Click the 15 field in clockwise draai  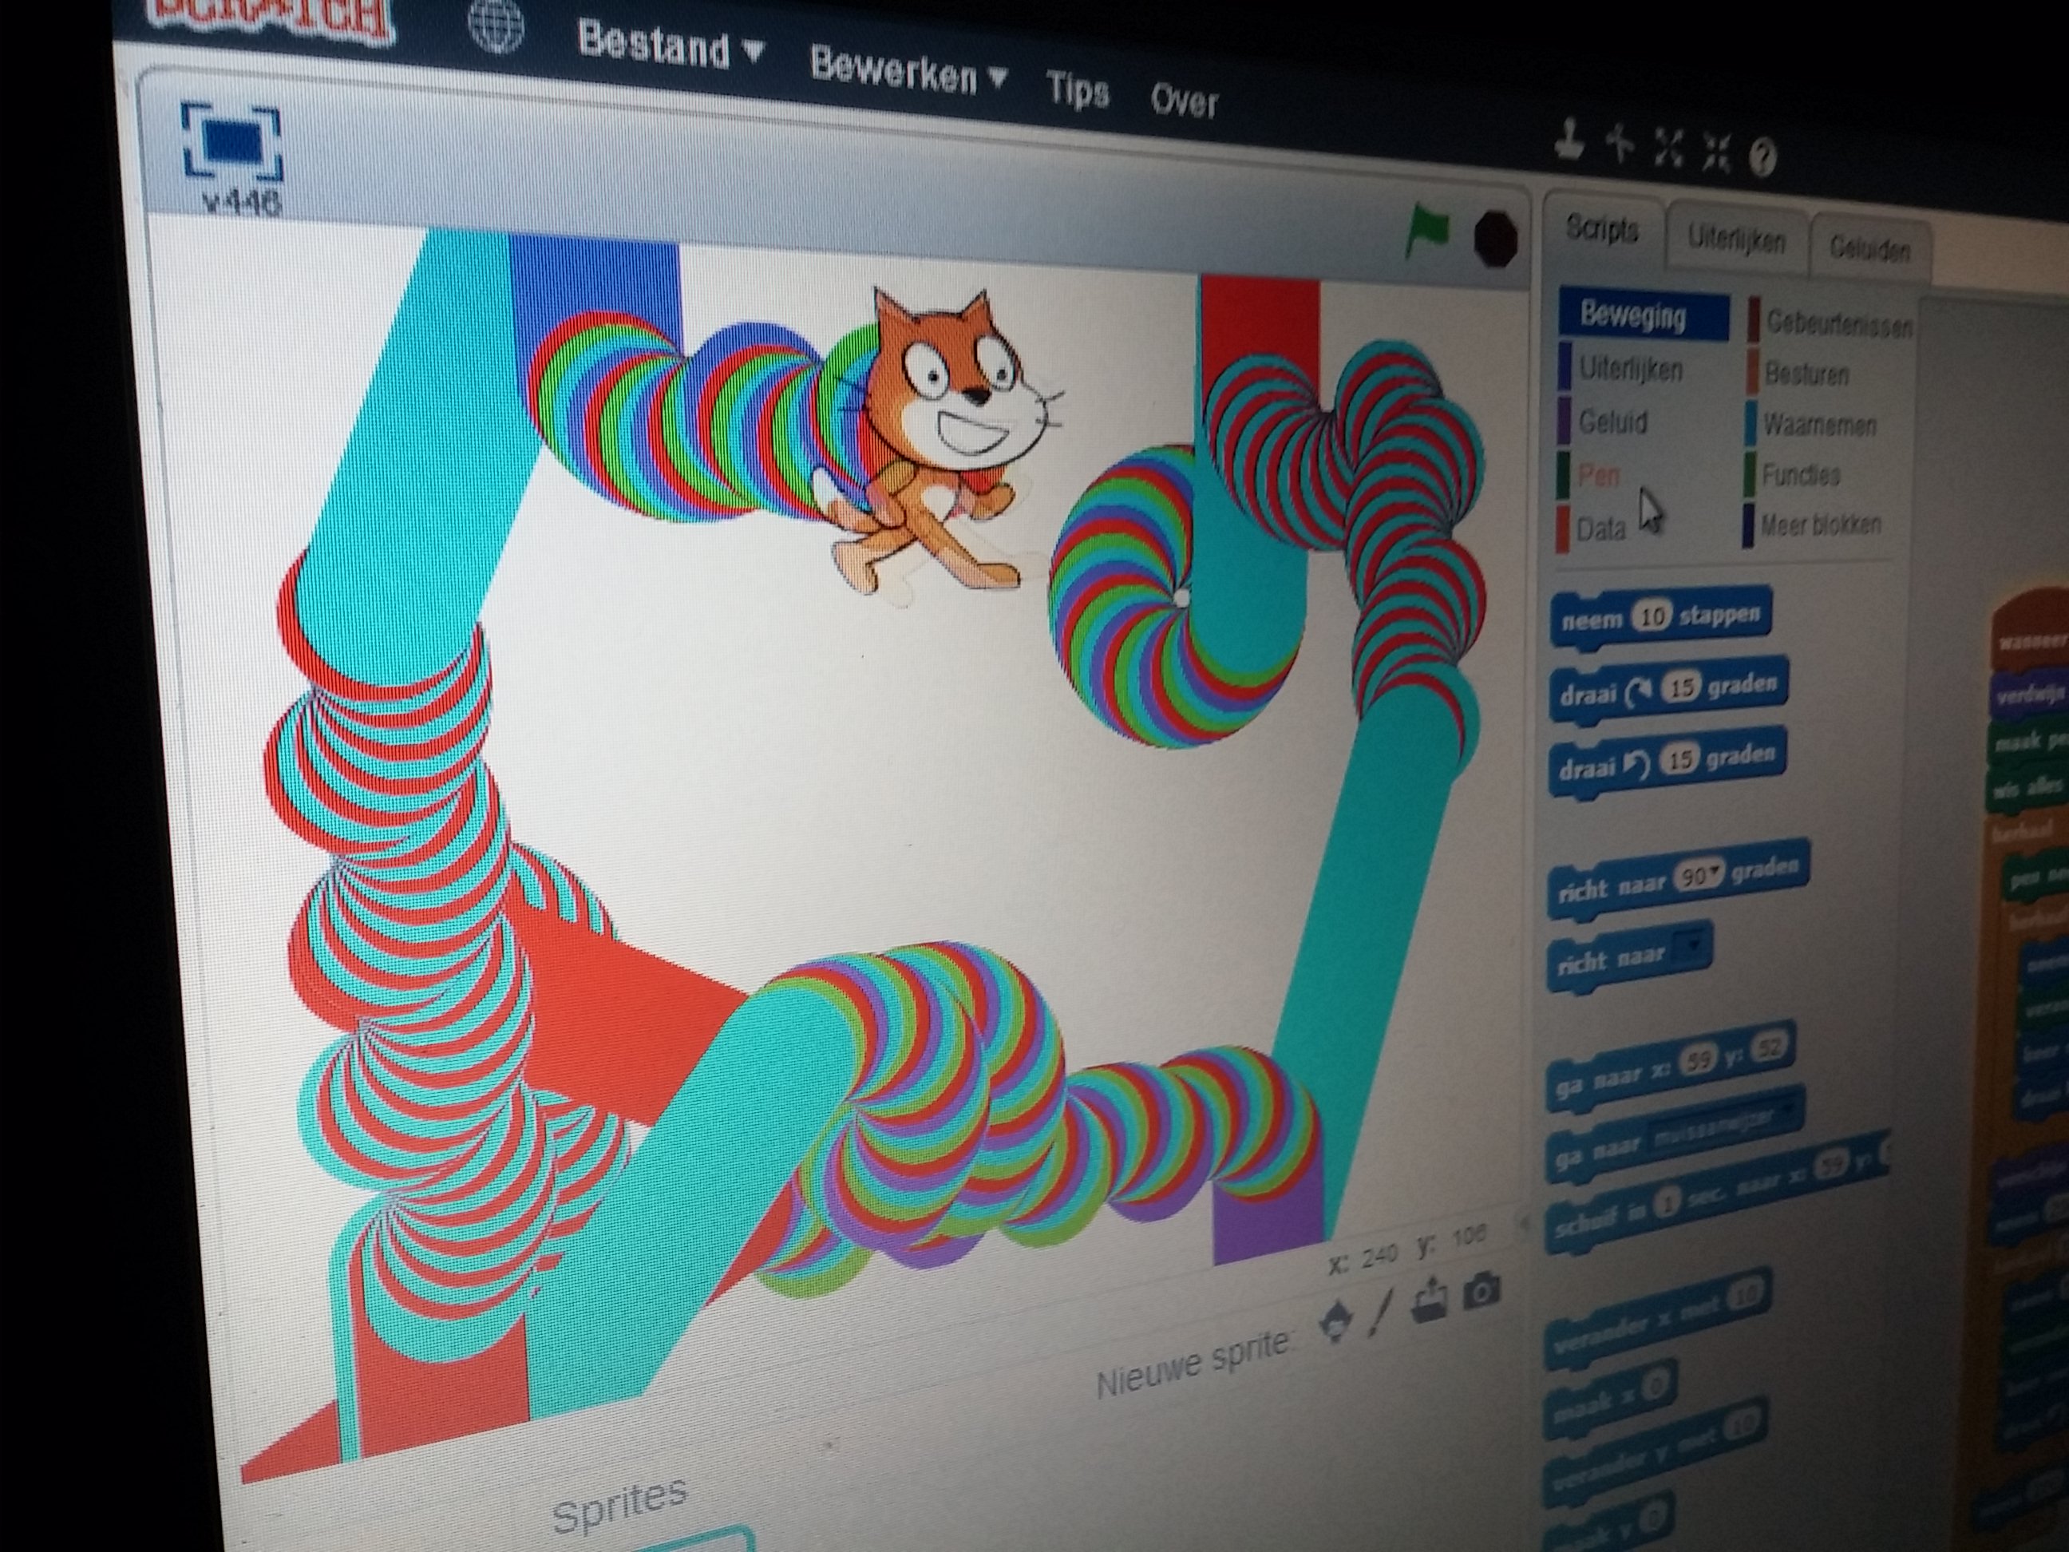1682,688
